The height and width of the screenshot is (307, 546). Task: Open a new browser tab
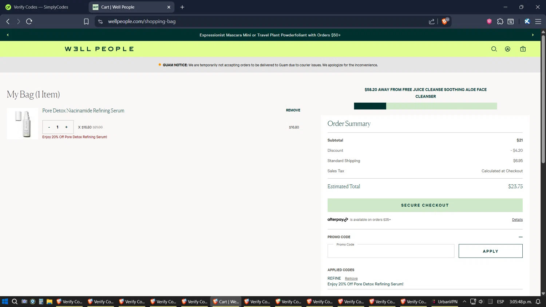coord(182,7)
